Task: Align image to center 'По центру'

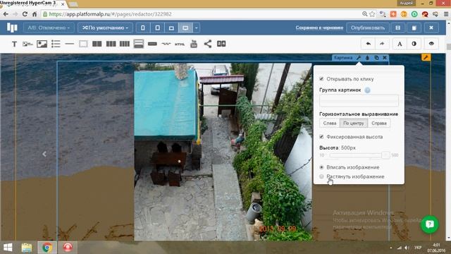Action: click(x=354, y=123)
